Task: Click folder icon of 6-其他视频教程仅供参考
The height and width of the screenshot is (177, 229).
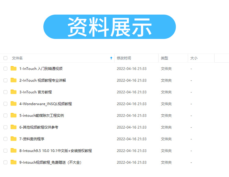Action: pos(13,127)
